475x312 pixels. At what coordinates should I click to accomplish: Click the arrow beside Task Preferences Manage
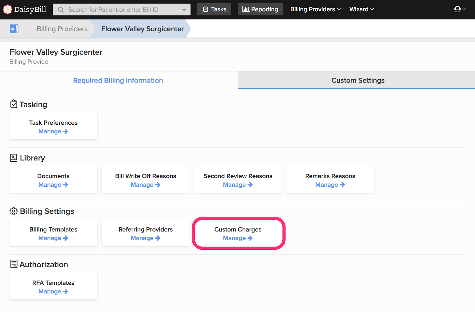66,131
